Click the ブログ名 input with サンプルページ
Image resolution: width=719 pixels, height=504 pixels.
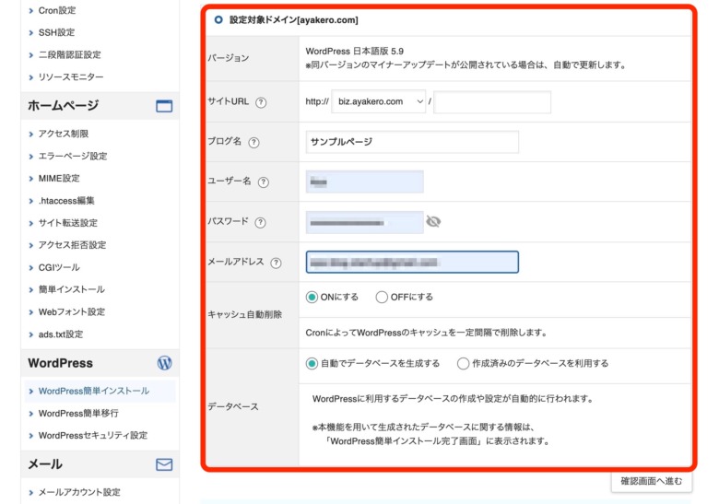(412, 142)
